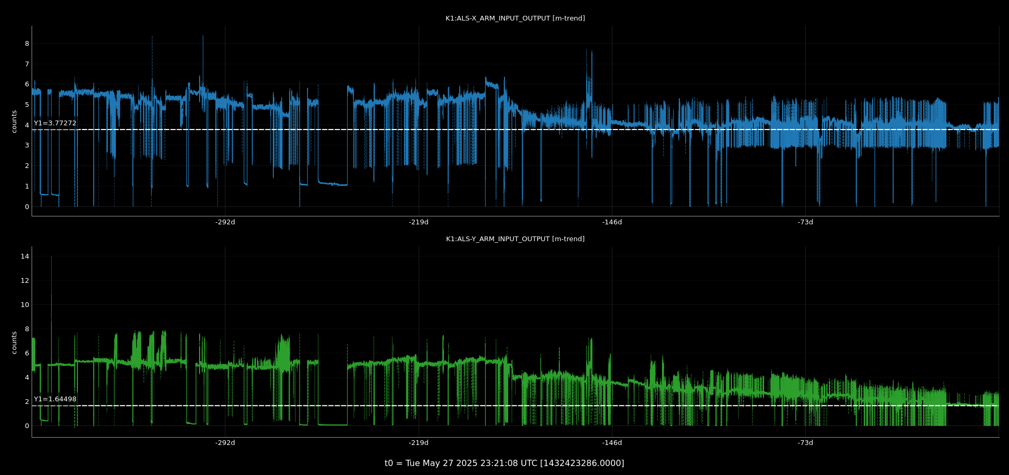Click the -73d tick on the bottom plot
The image size is (1009, 475).
(805, 443)
